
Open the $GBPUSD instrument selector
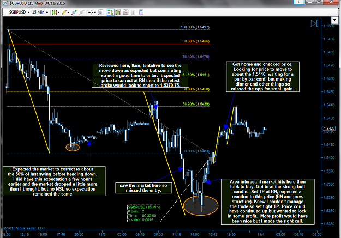pos(19,12)
